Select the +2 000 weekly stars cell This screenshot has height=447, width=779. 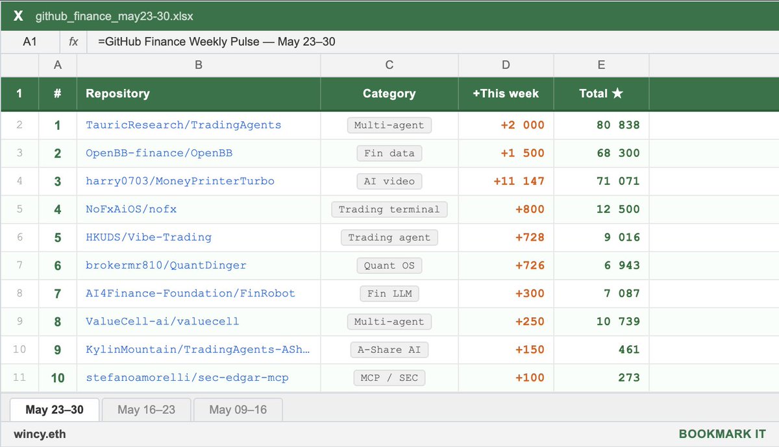[x=506, y=125]
